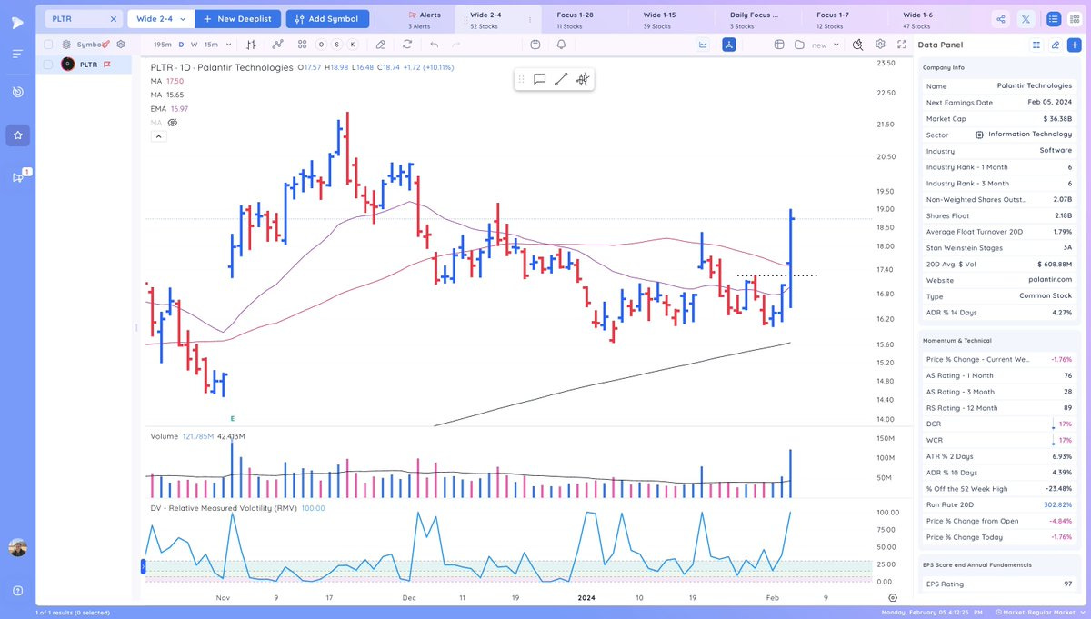Clear the PLTR search with X
This screenshot has height=619, width=1091.
[113, 18]
